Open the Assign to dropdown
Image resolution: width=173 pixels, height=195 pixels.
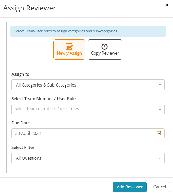(88, 85)
